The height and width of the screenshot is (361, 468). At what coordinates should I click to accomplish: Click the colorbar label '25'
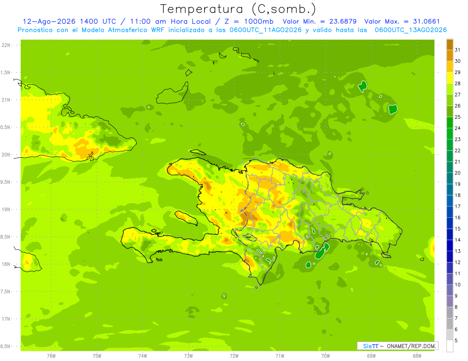point(458,117)
